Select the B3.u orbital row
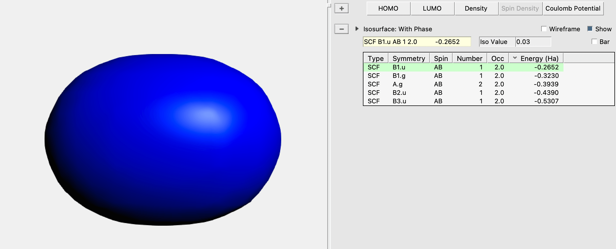Image resolution: width=616 pixels, height=249 pixels. pyautogui.click(x=424, y=101)
